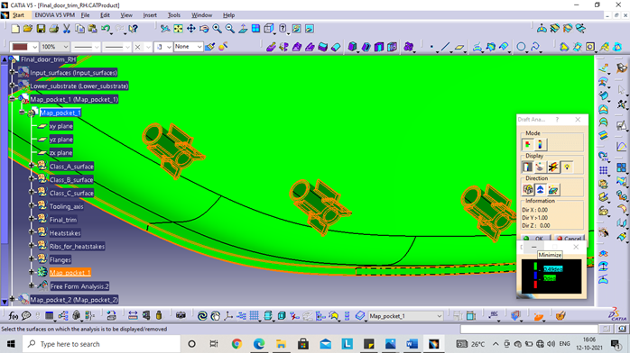630x353 pixels.
Task: Open the Print icon in toolbar
Action: (x=54, y=29)
